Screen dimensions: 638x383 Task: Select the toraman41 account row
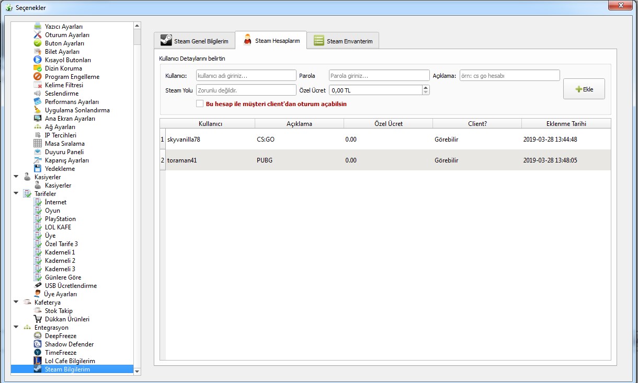[x=388, y=160]
